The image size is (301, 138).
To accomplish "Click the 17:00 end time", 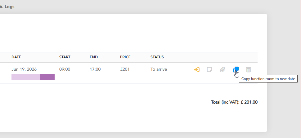I will tap(95, 69).
